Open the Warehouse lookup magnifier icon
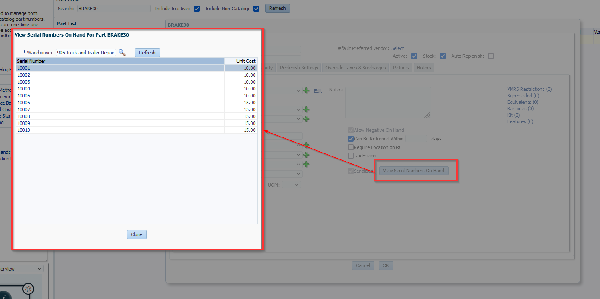This screenshot has width=600, height=299. point(122,53)
